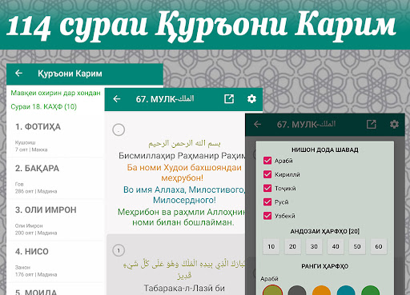This screenshot has height=295, width=410.
Task: Tap the 114 сураи Қуръони Карим banner
Action: click(201, 26)
